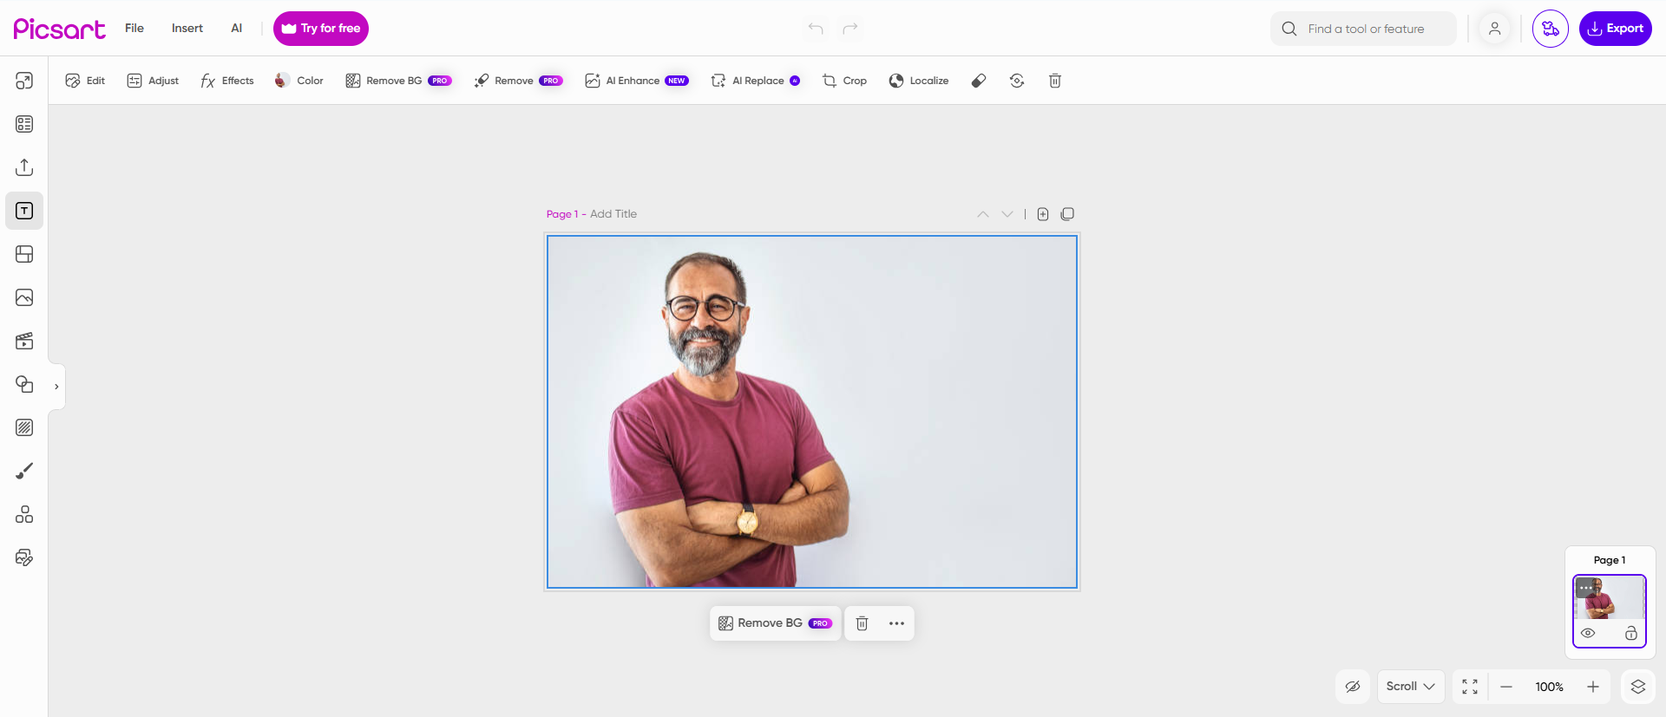Open the Effects tool
This screenshot has height=717, width=1666.
coord(227,81)
